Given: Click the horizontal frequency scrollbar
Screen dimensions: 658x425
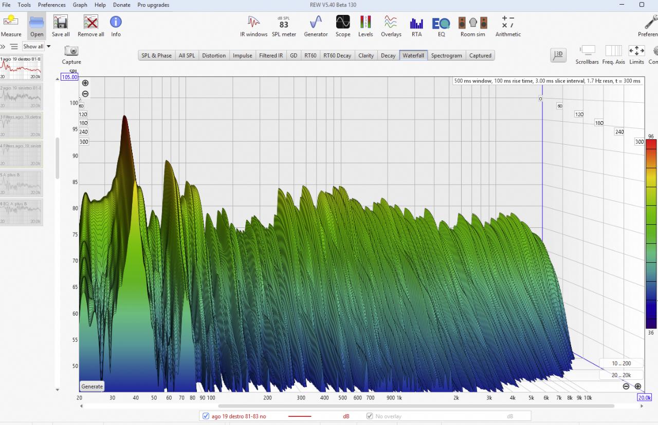Looking at the screenshot, I should coord(347,406).
